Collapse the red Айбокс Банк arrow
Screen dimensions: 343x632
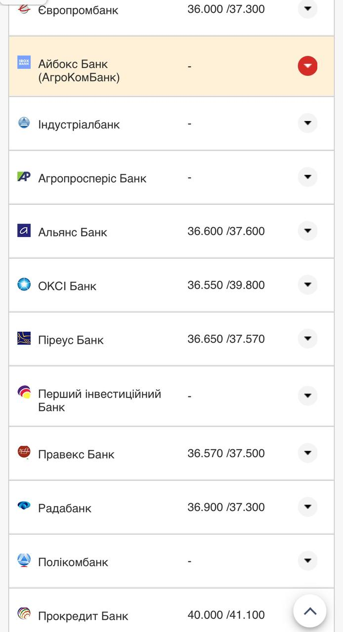pos(307,66)
